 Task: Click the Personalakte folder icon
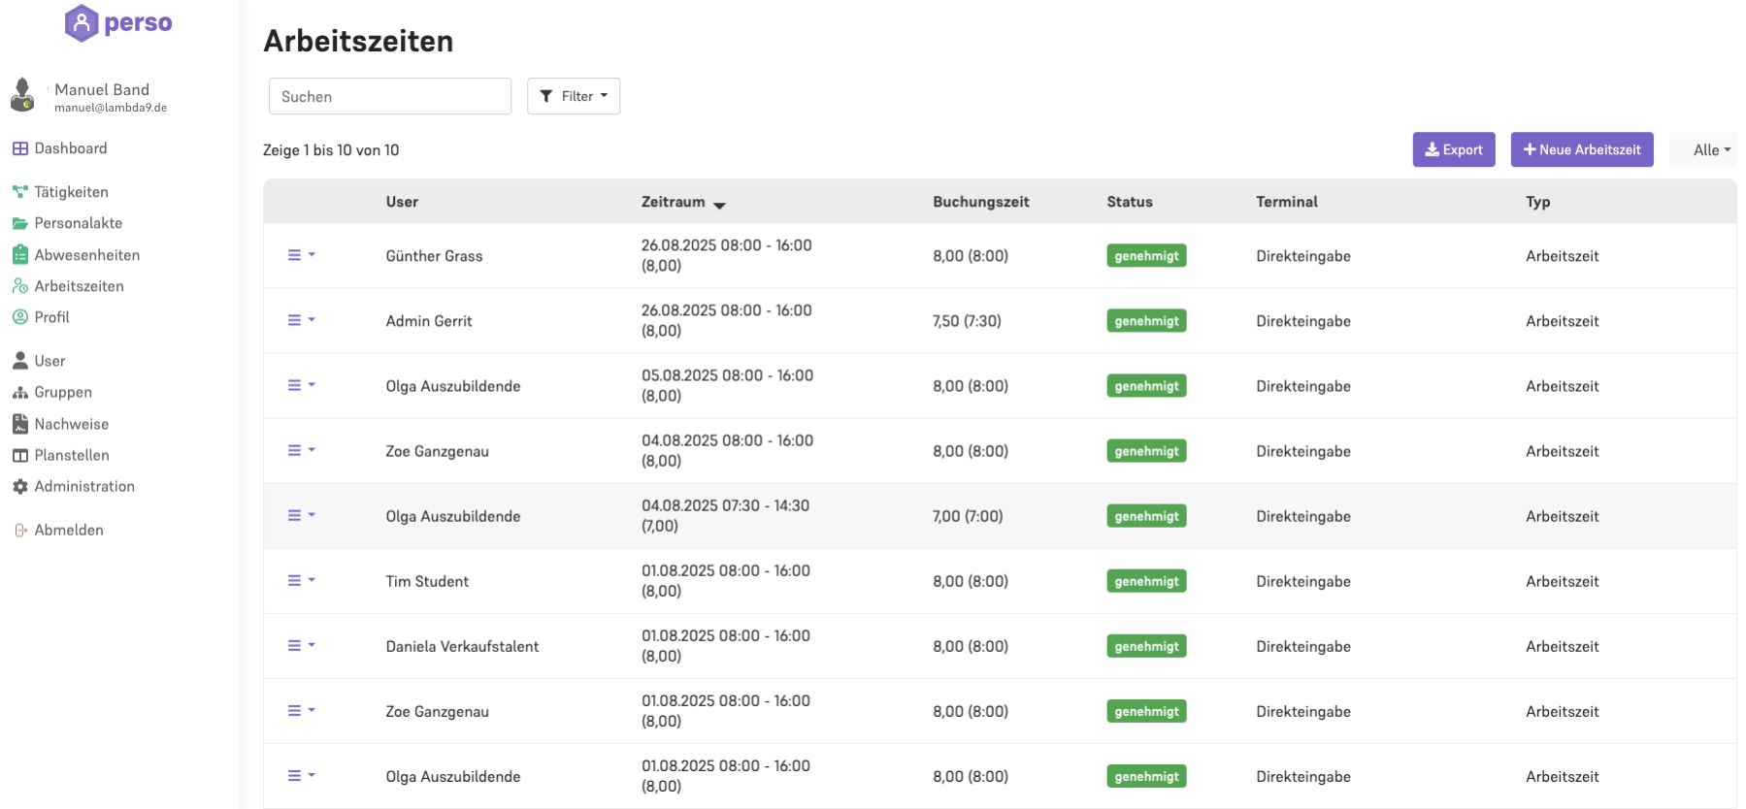[x=20, y=223]
